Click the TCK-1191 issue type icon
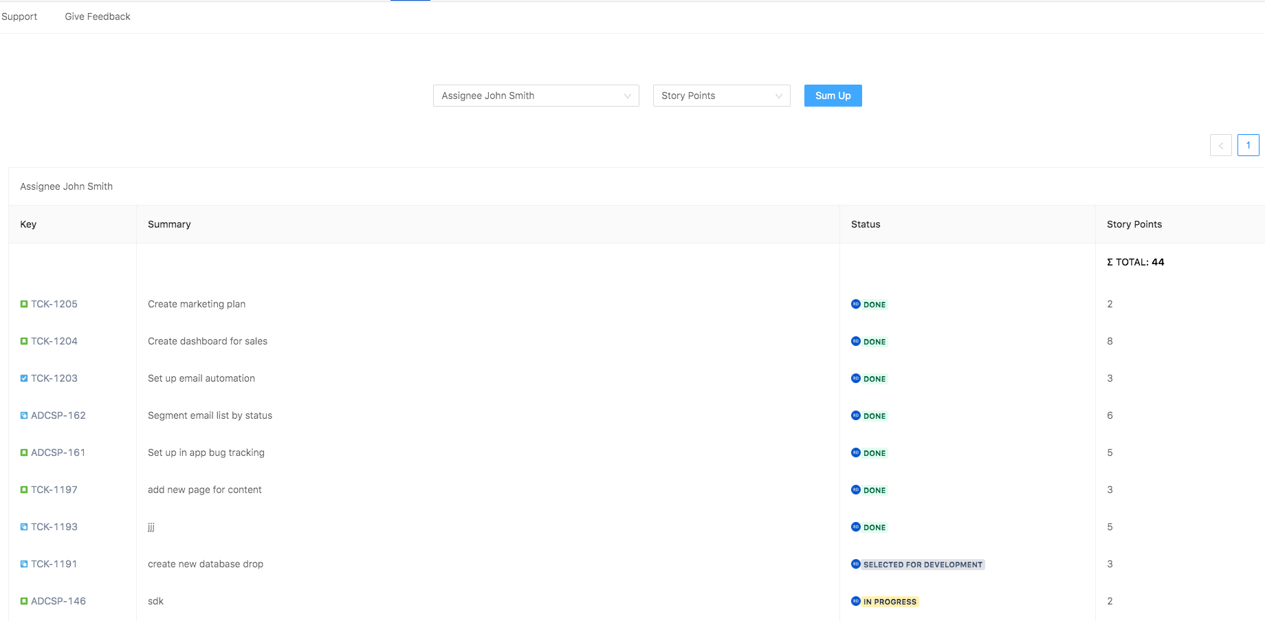 click(24, 564)
